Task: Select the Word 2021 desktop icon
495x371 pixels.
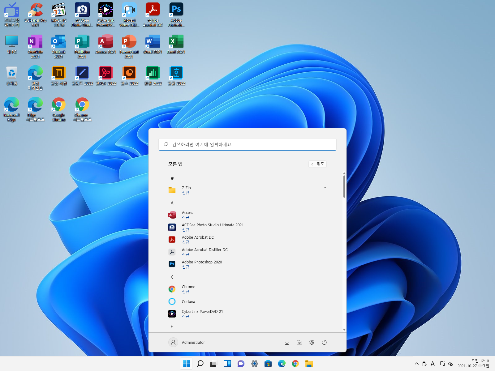Action: (153, 45)
